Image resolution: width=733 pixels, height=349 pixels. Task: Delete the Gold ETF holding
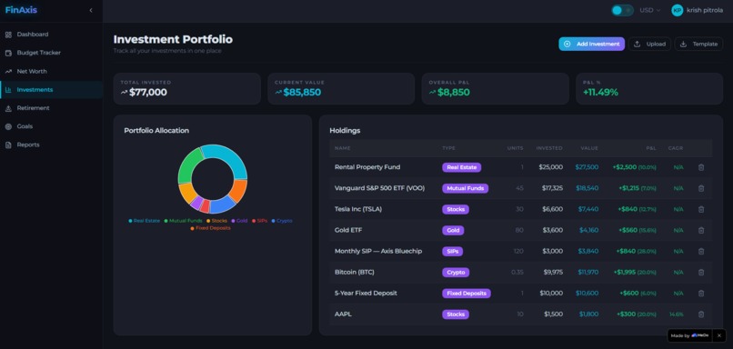(x=701, y=230)
